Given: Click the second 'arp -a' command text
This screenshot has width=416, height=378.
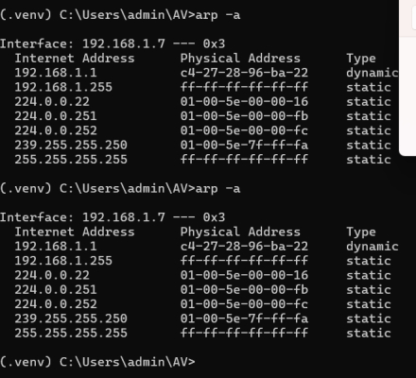Looking at the screenshot, I should pyautogui.click(x=217, y=189).
